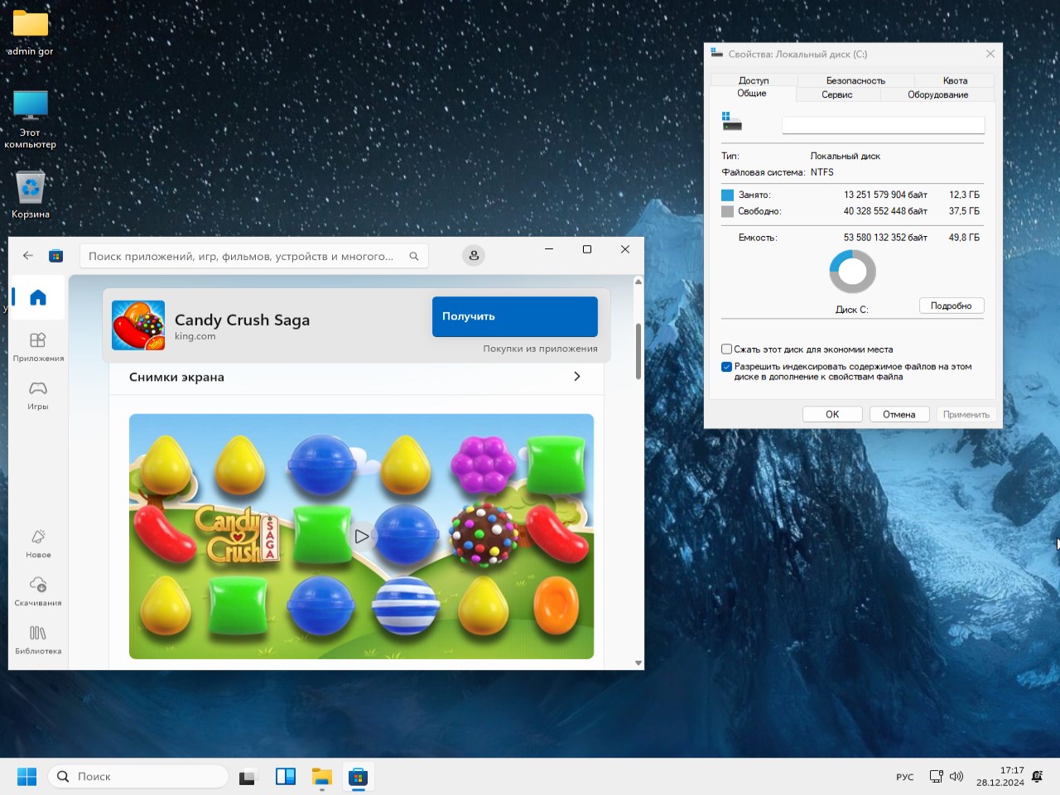
Task: Click the Подробно button for disk usage
Action: click(x=951, y=306)
